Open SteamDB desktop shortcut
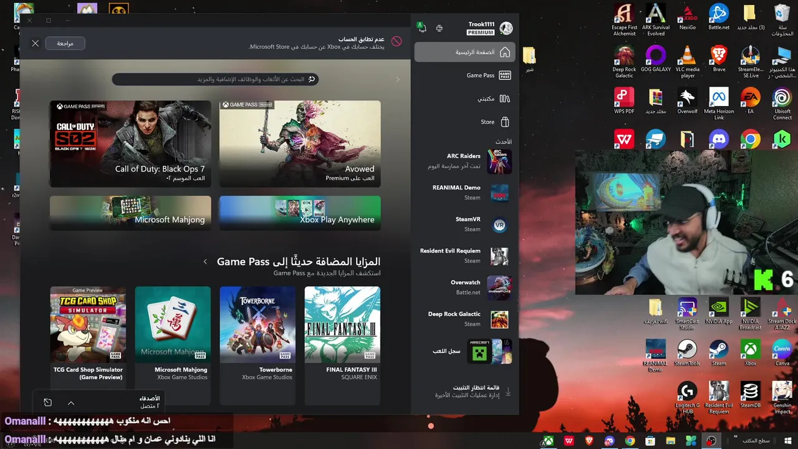This screenshot has width=798, height=449. click(751, 395)
